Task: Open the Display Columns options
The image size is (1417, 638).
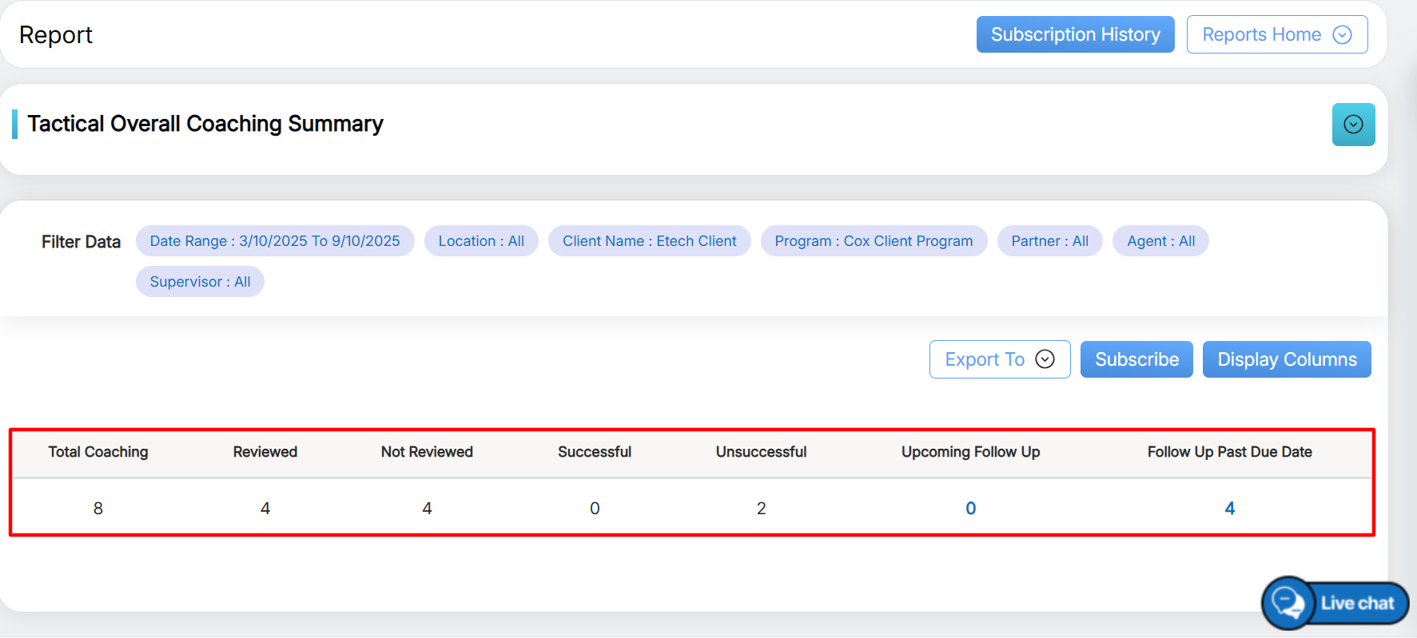Action: click(1286, 359)
